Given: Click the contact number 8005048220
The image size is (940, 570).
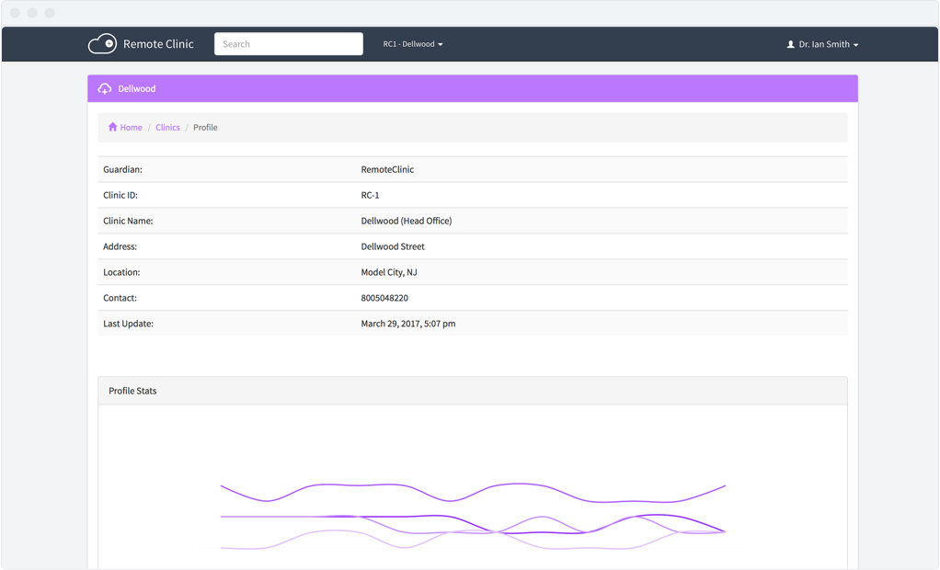Looking at the screenshot, I should tap(384, 298).
